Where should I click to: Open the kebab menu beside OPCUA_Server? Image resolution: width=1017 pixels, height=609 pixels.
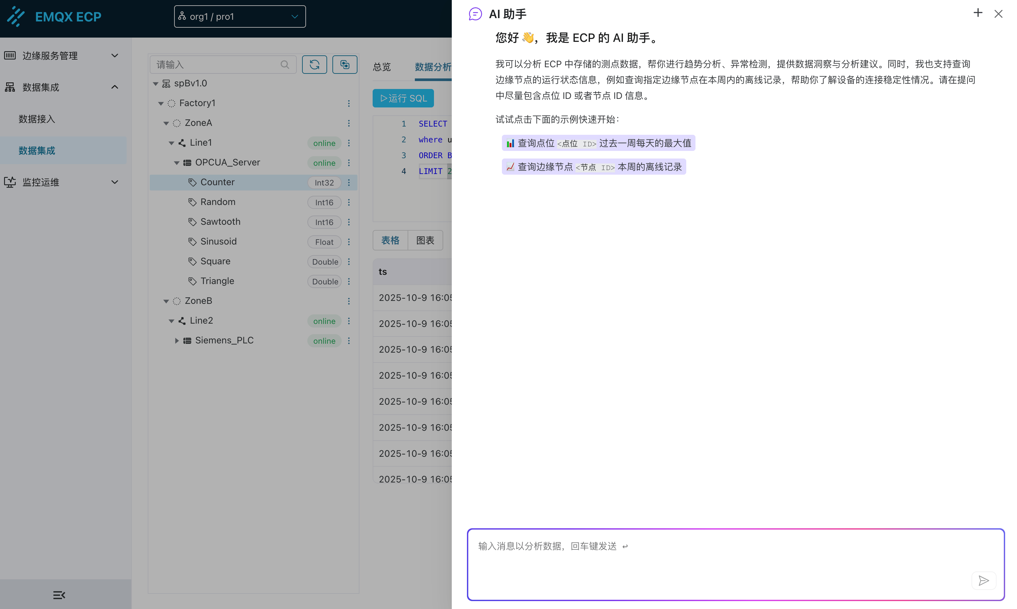coord(349,162)
